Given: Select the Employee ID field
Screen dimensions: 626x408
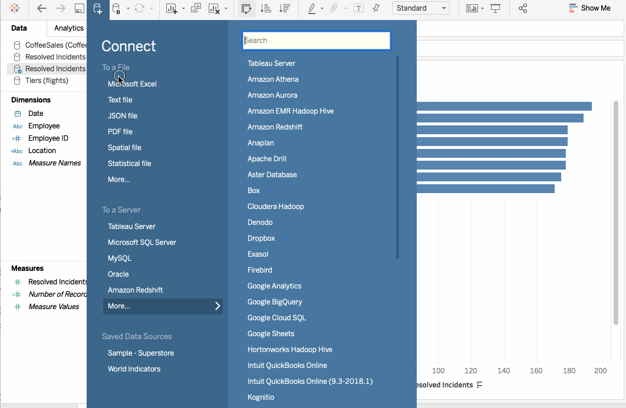Looking at the screenshot, I should pyautogui.click(x=48, y=138).
